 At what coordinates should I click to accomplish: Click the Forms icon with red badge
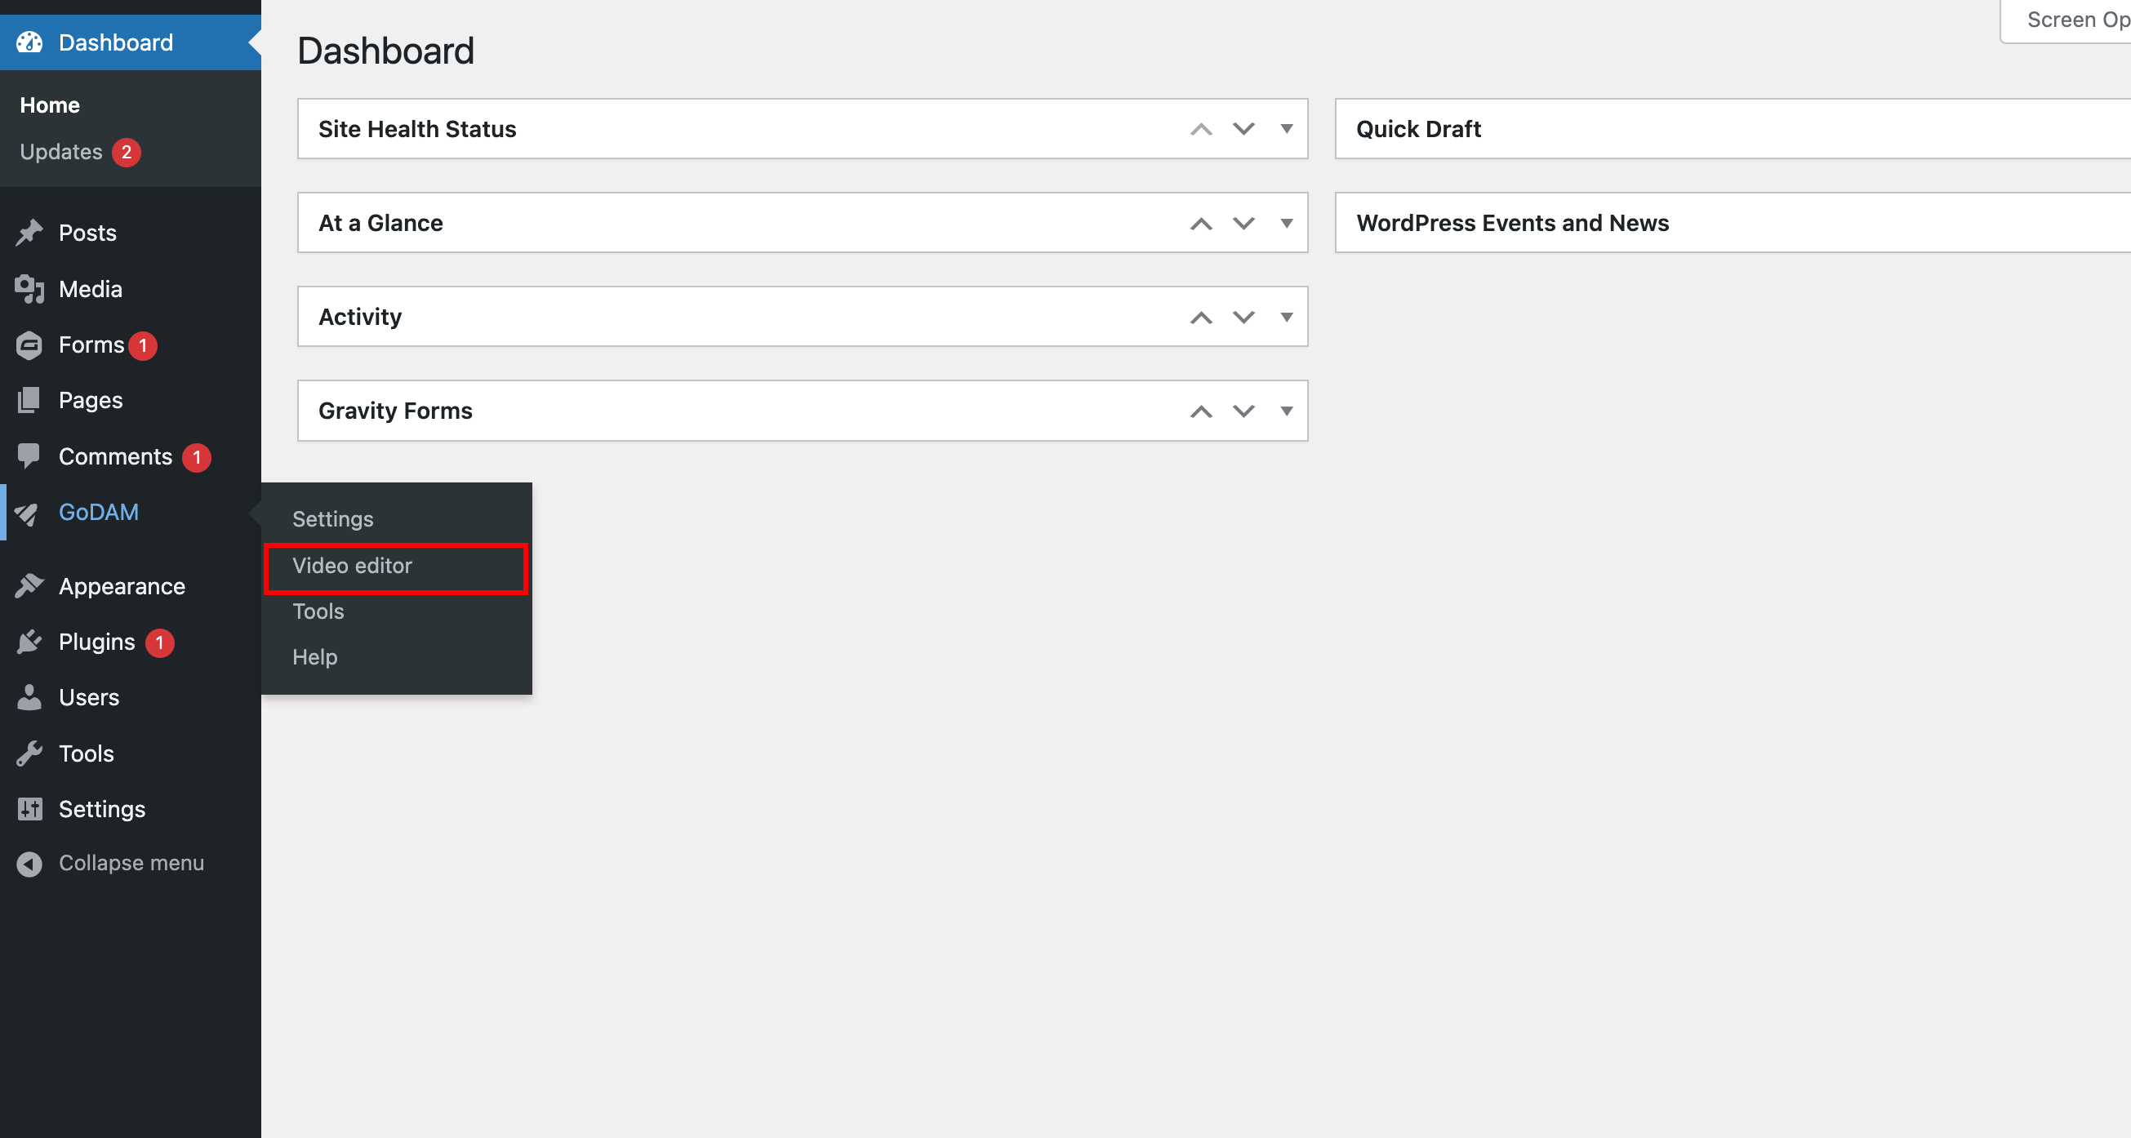tap(28, 345)
